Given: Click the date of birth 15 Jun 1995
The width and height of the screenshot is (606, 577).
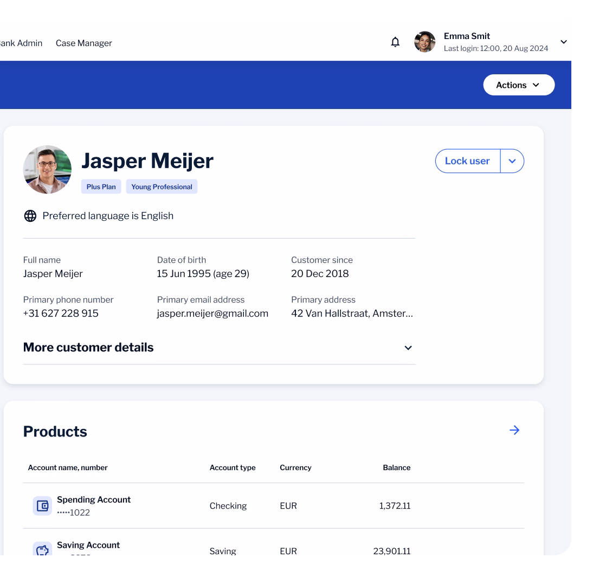Looking at the screenshot, I should [203, 274].
